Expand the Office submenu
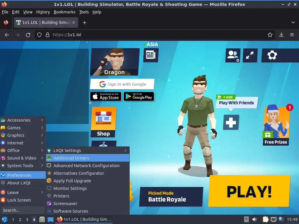 (23, 150)
